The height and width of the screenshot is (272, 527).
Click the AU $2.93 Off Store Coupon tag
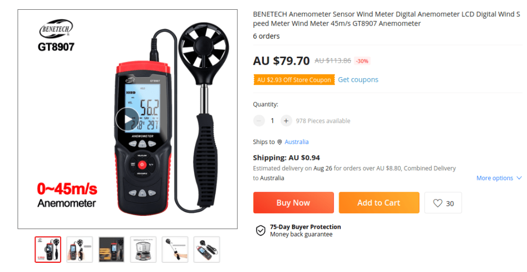pos(294,80)
